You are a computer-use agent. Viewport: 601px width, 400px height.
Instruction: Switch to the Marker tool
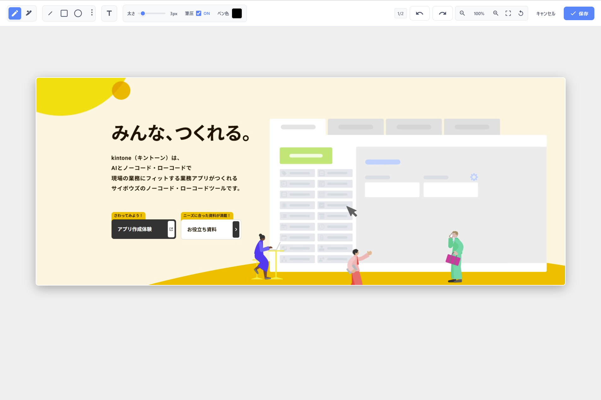click(x=29, y=13)
